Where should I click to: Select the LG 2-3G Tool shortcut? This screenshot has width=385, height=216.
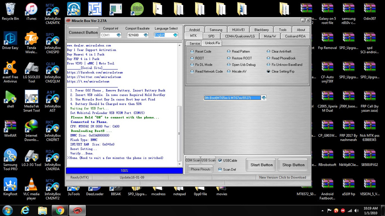[31, 158]
